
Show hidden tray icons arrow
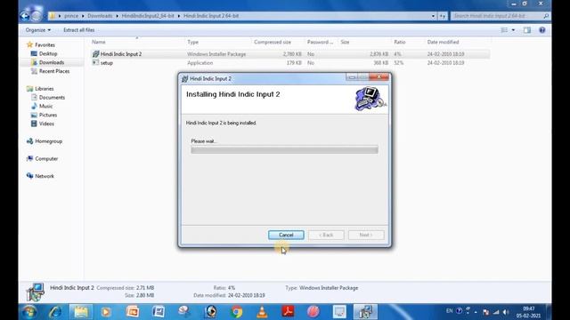[x=476, y=312]
